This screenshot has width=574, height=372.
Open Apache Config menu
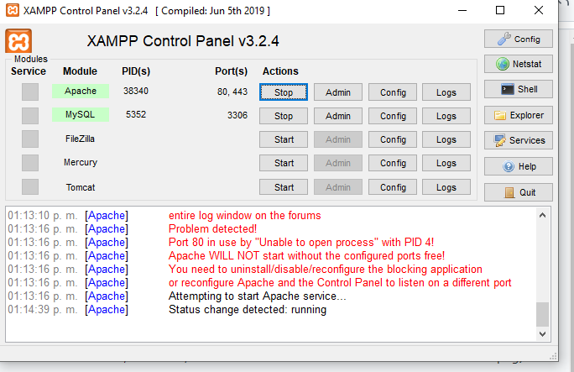point(393,92)
